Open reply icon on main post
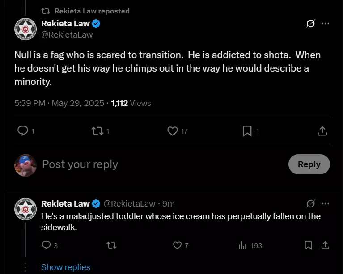The image size is (343, 274). (23, 131)
